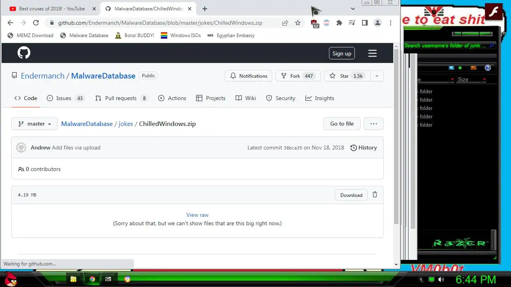
Task: Click blue monitor icon in dark file window
Action: point(452,68)
